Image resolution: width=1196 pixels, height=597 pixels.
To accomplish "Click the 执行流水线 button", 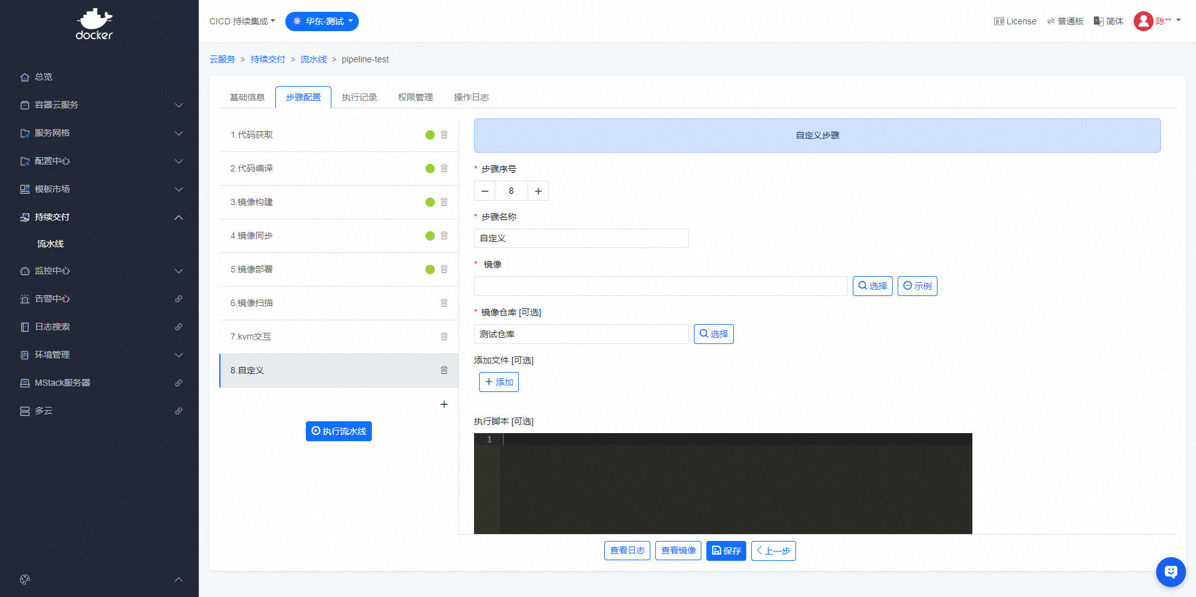I will click(339, 431).
